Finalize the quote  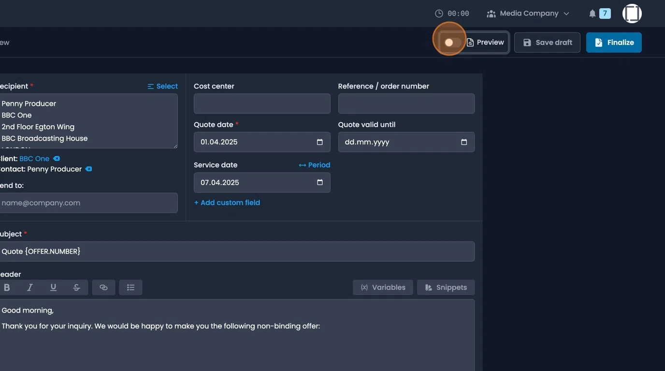pyautogui.click(x=614, y=42)
